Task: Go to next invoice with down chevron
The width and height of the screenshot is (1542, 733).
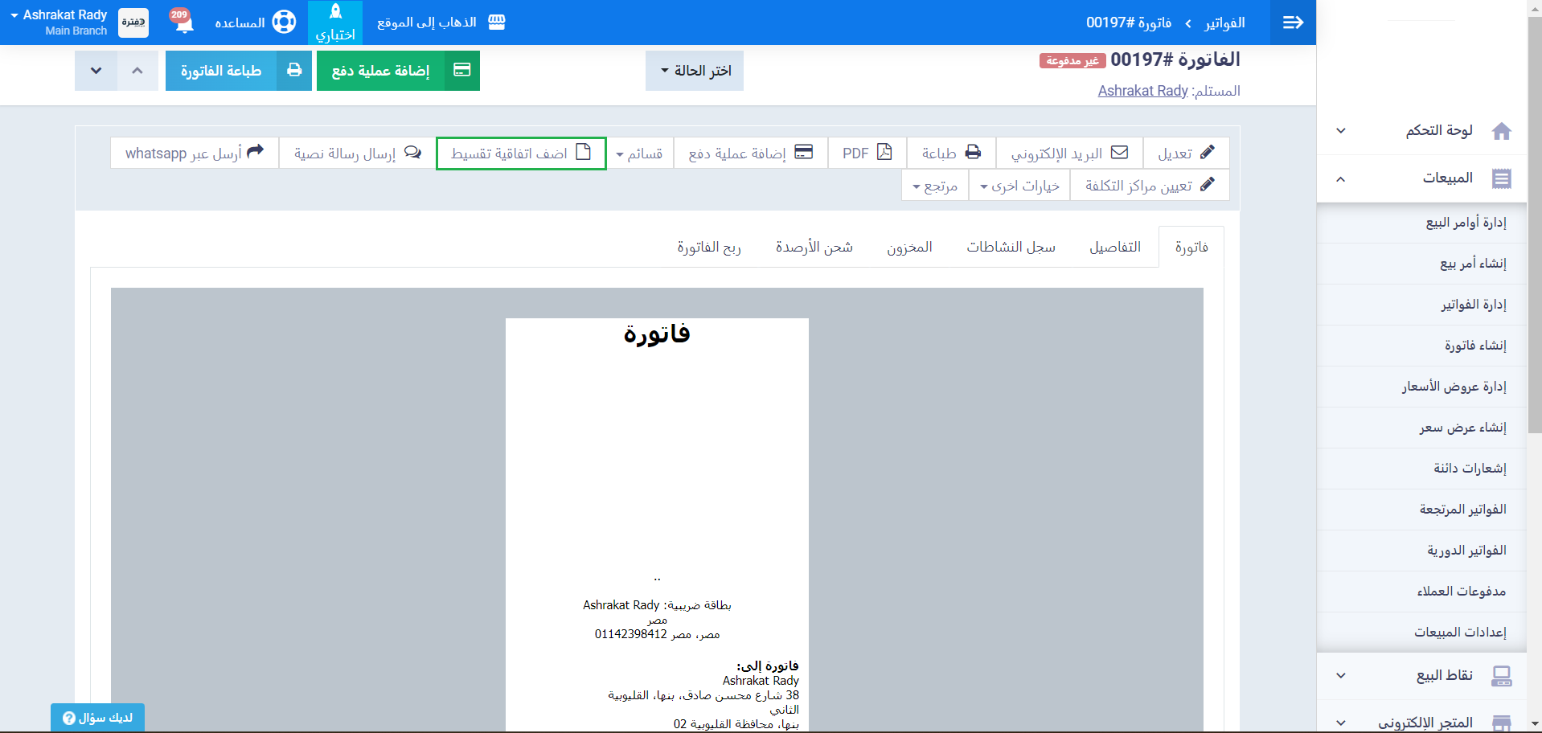Action: coord(96,71)
